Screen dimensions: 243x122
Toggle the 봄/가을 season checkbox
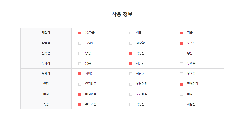[80, 33]
